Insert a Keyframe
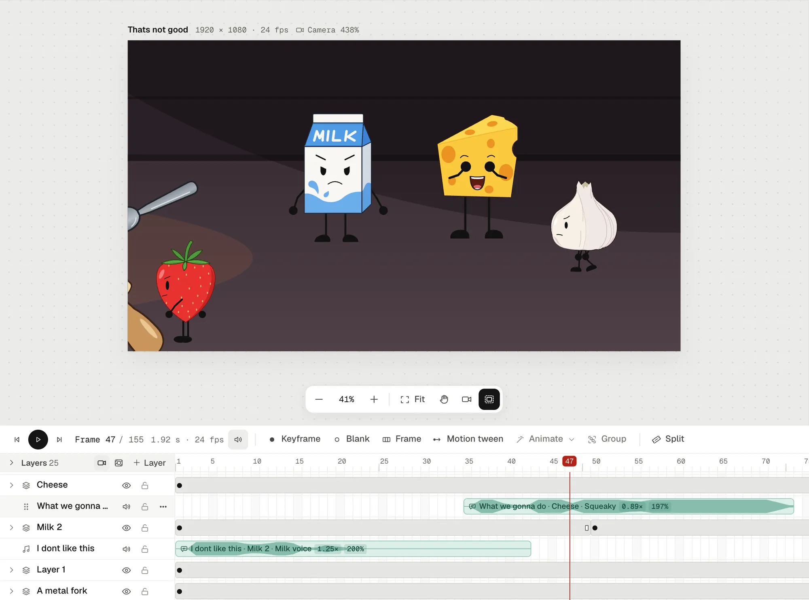This screenshot has height=600, width=809. pos(295,439)
